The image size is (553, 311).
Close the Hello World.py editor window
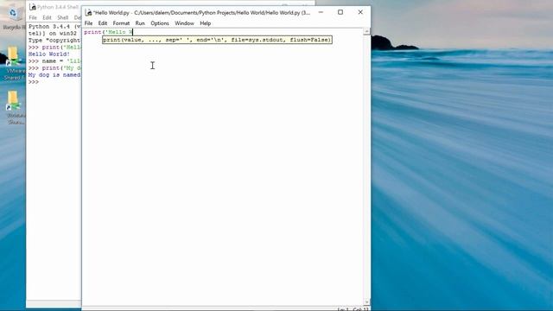point(360,12)
